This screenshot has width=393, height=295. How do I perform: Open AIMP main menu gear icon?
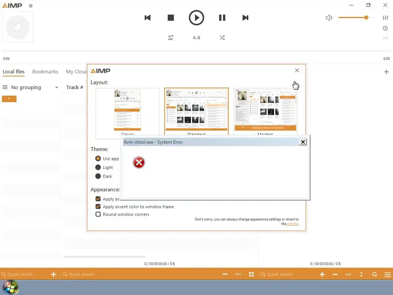31,5
